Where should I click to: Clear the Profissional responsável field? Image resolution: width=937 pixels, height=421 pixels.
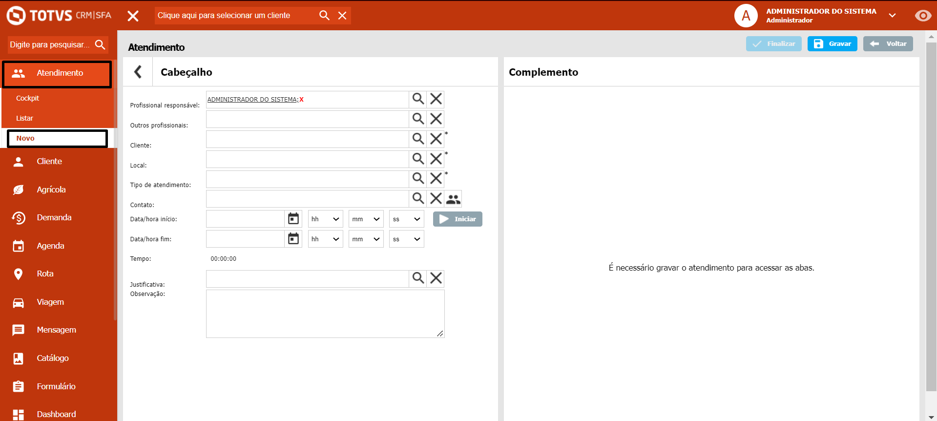coord(436,99)
